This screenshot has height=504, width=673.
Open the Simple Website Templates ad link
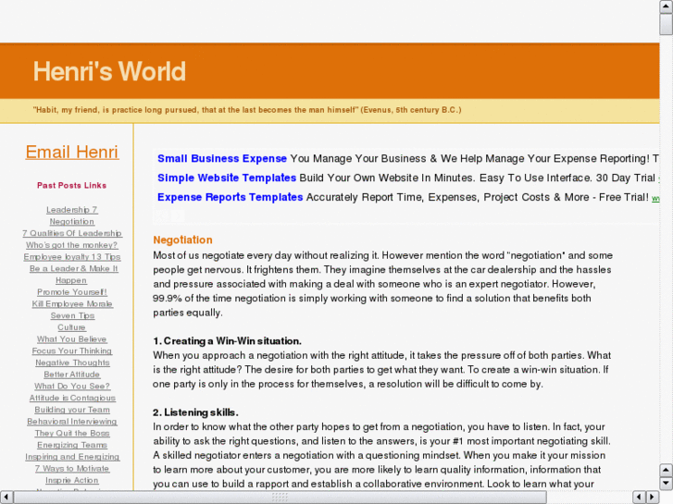tap(227, 178)
